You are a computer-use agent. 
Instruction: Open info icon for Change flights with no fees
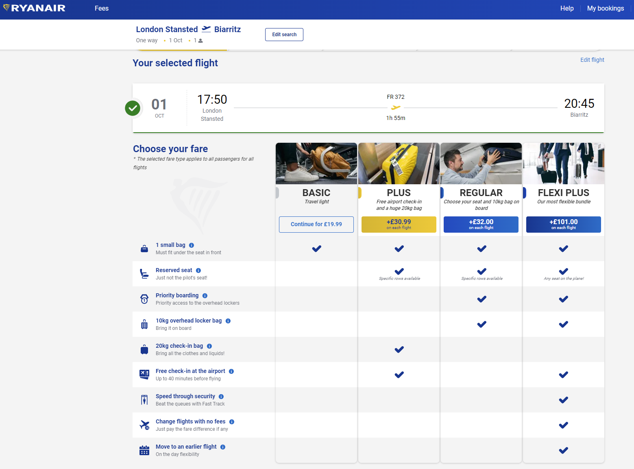coord(232,422)
